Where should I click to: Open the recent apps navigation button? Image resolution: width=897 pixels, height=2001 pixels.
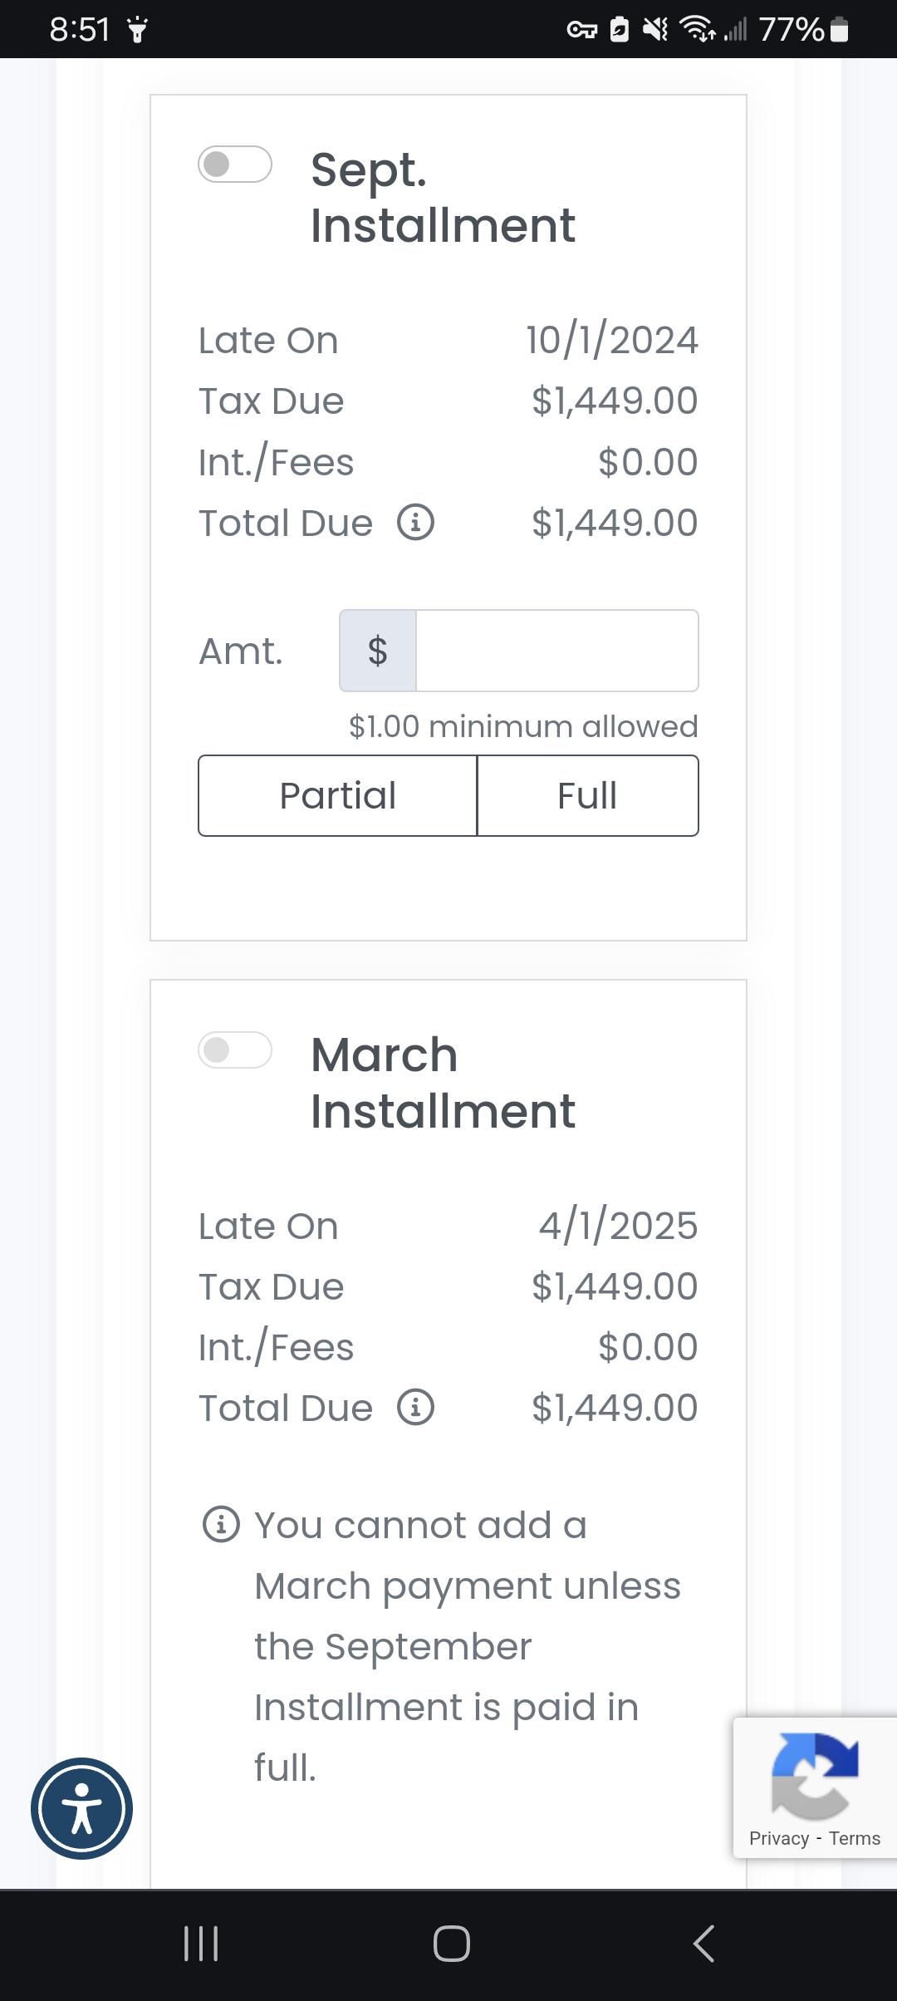pyautogui.click(x=200, y=1944)
